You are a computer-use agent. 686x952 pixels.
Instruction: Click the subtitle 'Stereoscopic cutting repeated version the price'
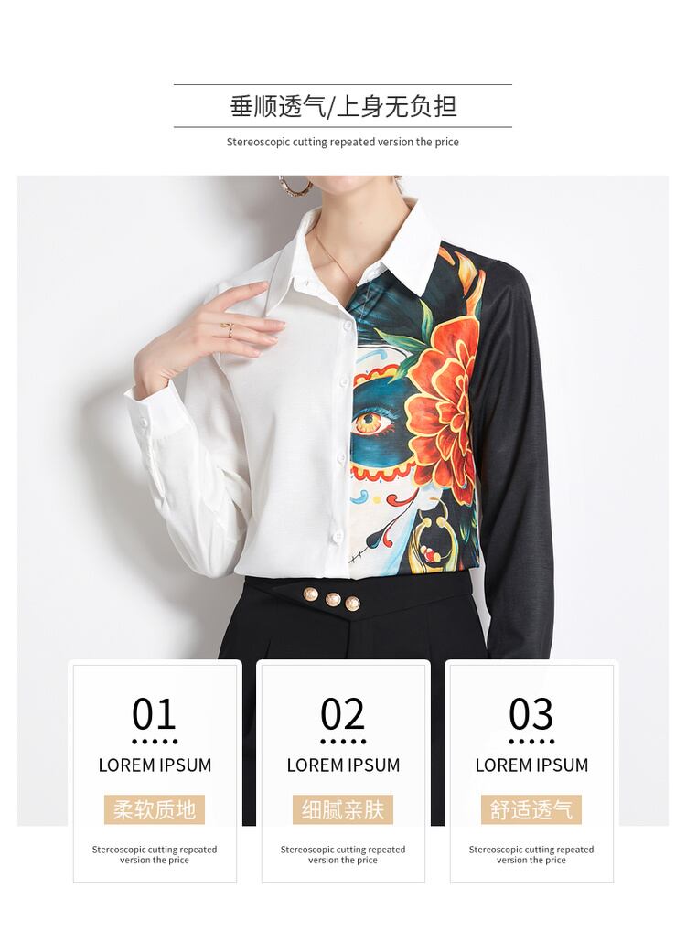[343, 142]
